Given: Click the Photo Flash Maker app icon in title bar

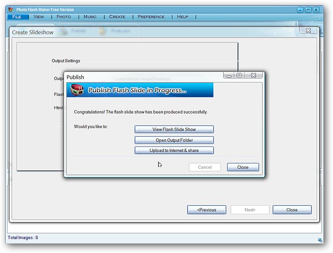Looking at the screenshot, I should pyautogui.click(x=10, y=10).
